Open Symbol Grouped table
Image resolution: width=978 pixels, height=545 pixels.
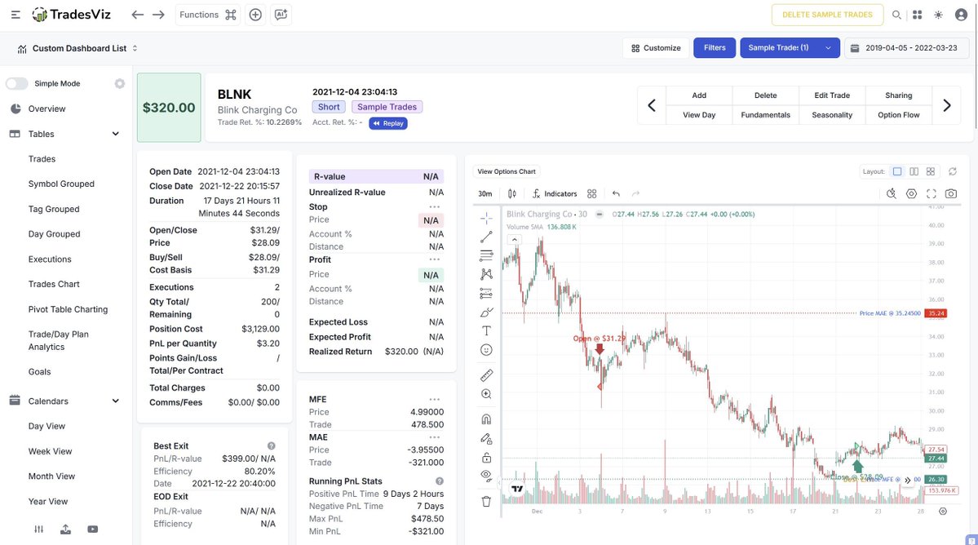[61, 184]
